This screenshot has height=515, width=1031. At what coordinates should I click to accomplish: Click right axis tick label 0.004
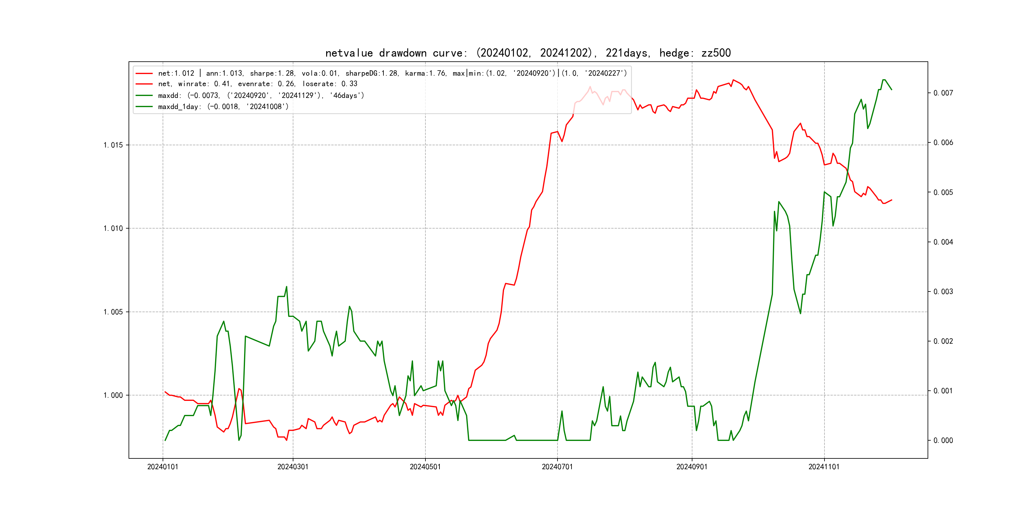coord(943,242)
